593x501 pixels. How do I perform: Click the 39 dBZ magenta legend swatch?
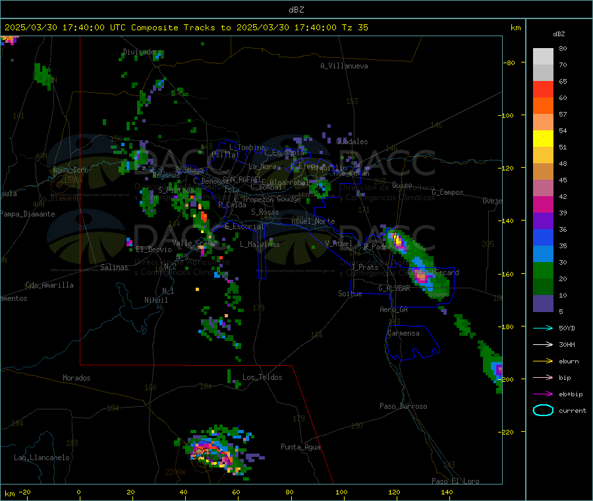click(543, 204)
